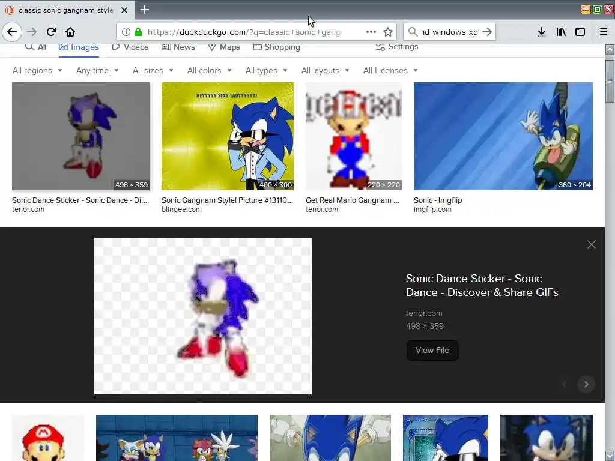Show the next image in preview
The width and height of the screenshot is (615, 461).
pyautogui.click(x=586, y=384)
